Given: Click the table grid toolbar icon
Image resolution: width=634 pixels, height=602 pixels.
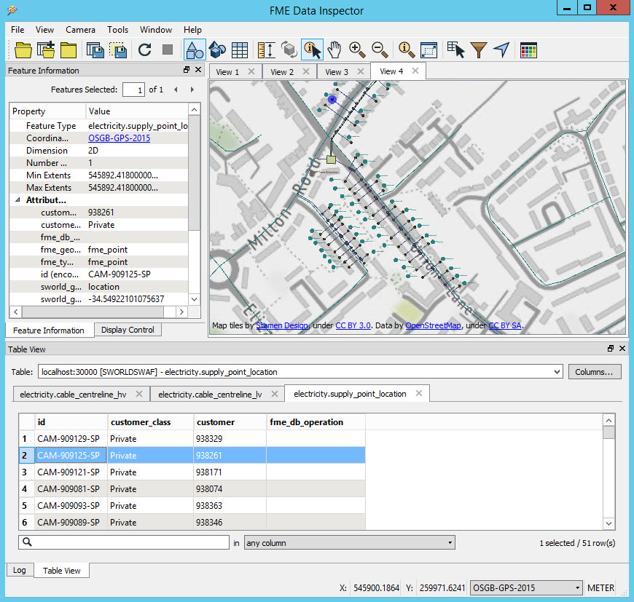Looking at the screenshot, I should pyautogui.click(x=240, y=50).
